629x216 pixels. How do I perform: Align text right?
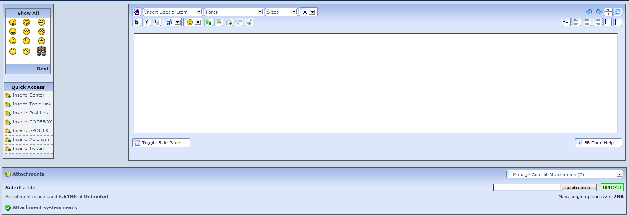(x=597, y=22)
